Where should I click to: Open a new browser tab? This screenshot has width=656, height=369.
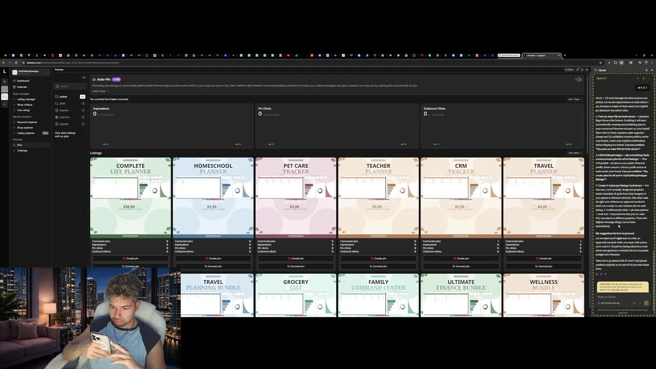tap(564, 55)
